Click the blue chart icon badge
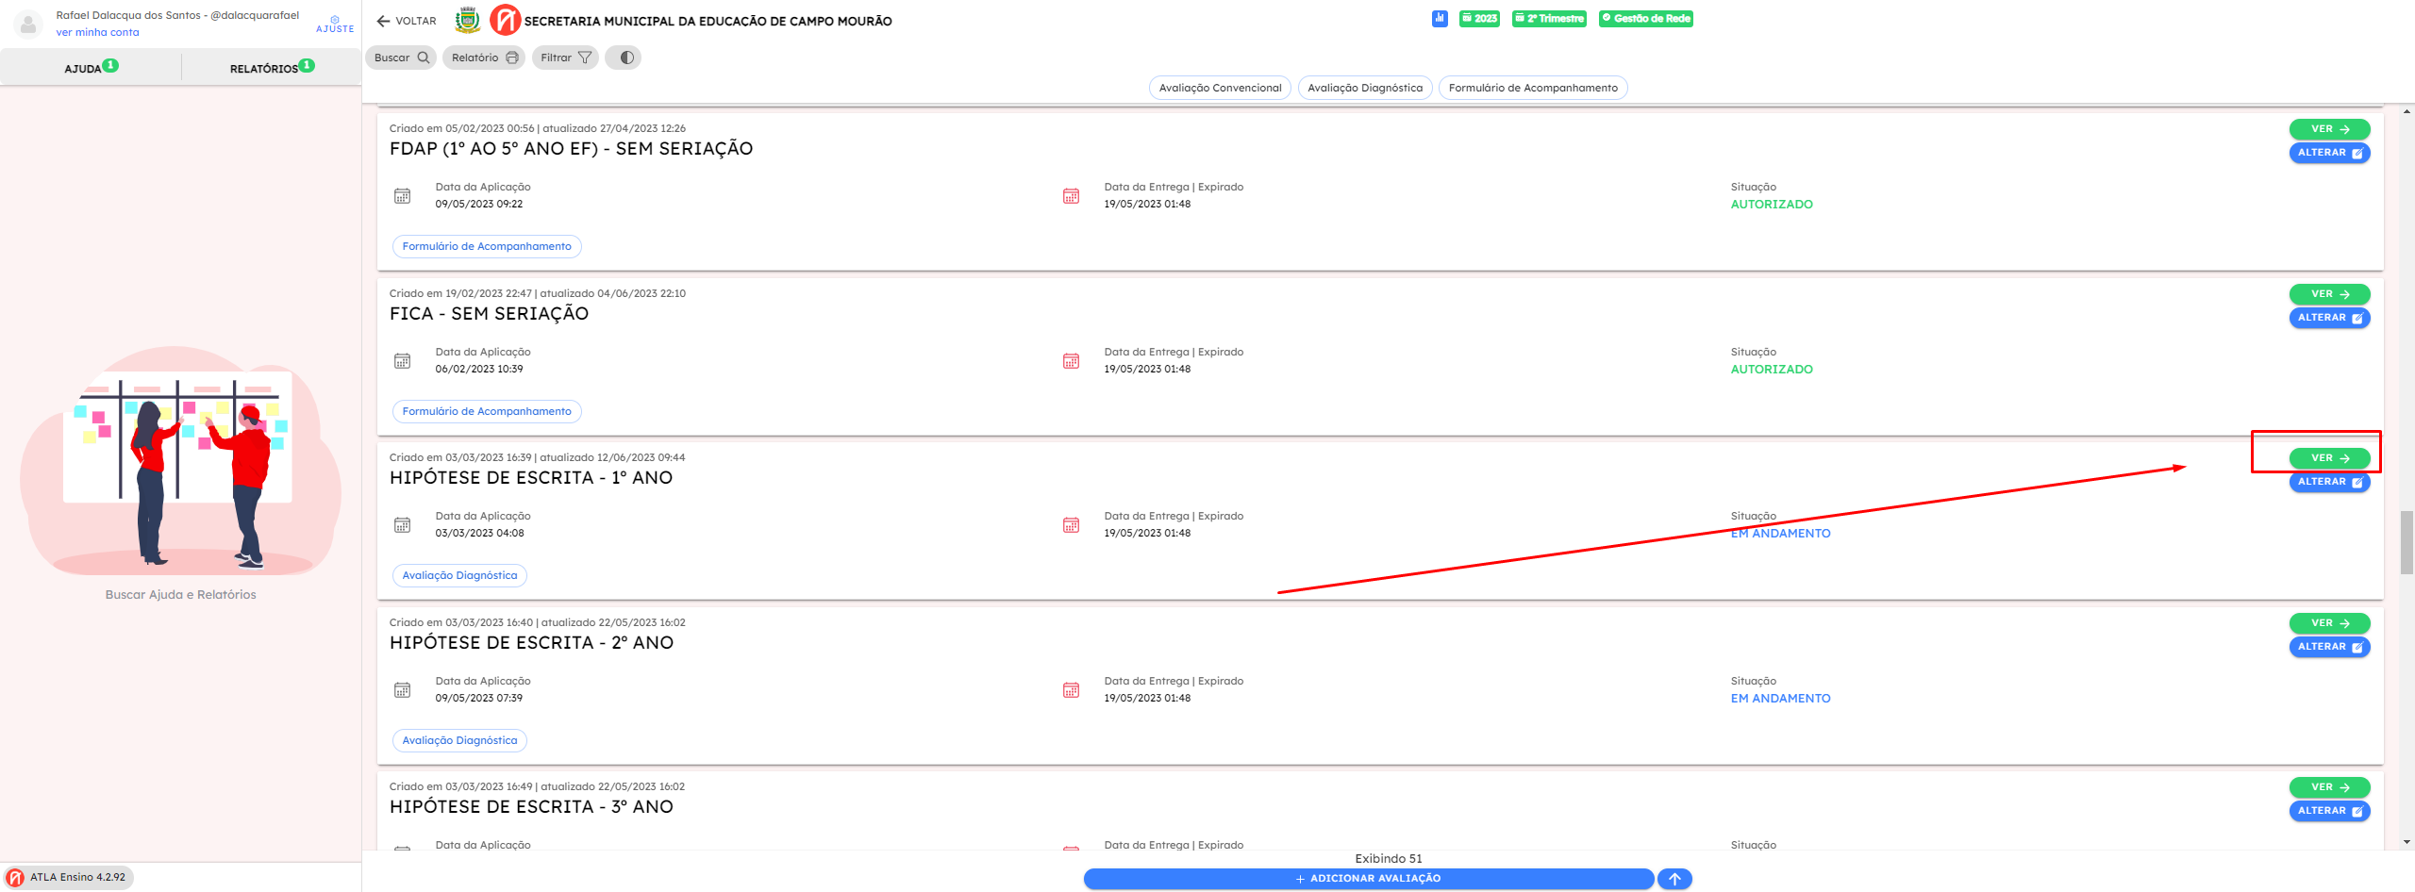This screenshot has height=892, width=2415. [1440, 18]
